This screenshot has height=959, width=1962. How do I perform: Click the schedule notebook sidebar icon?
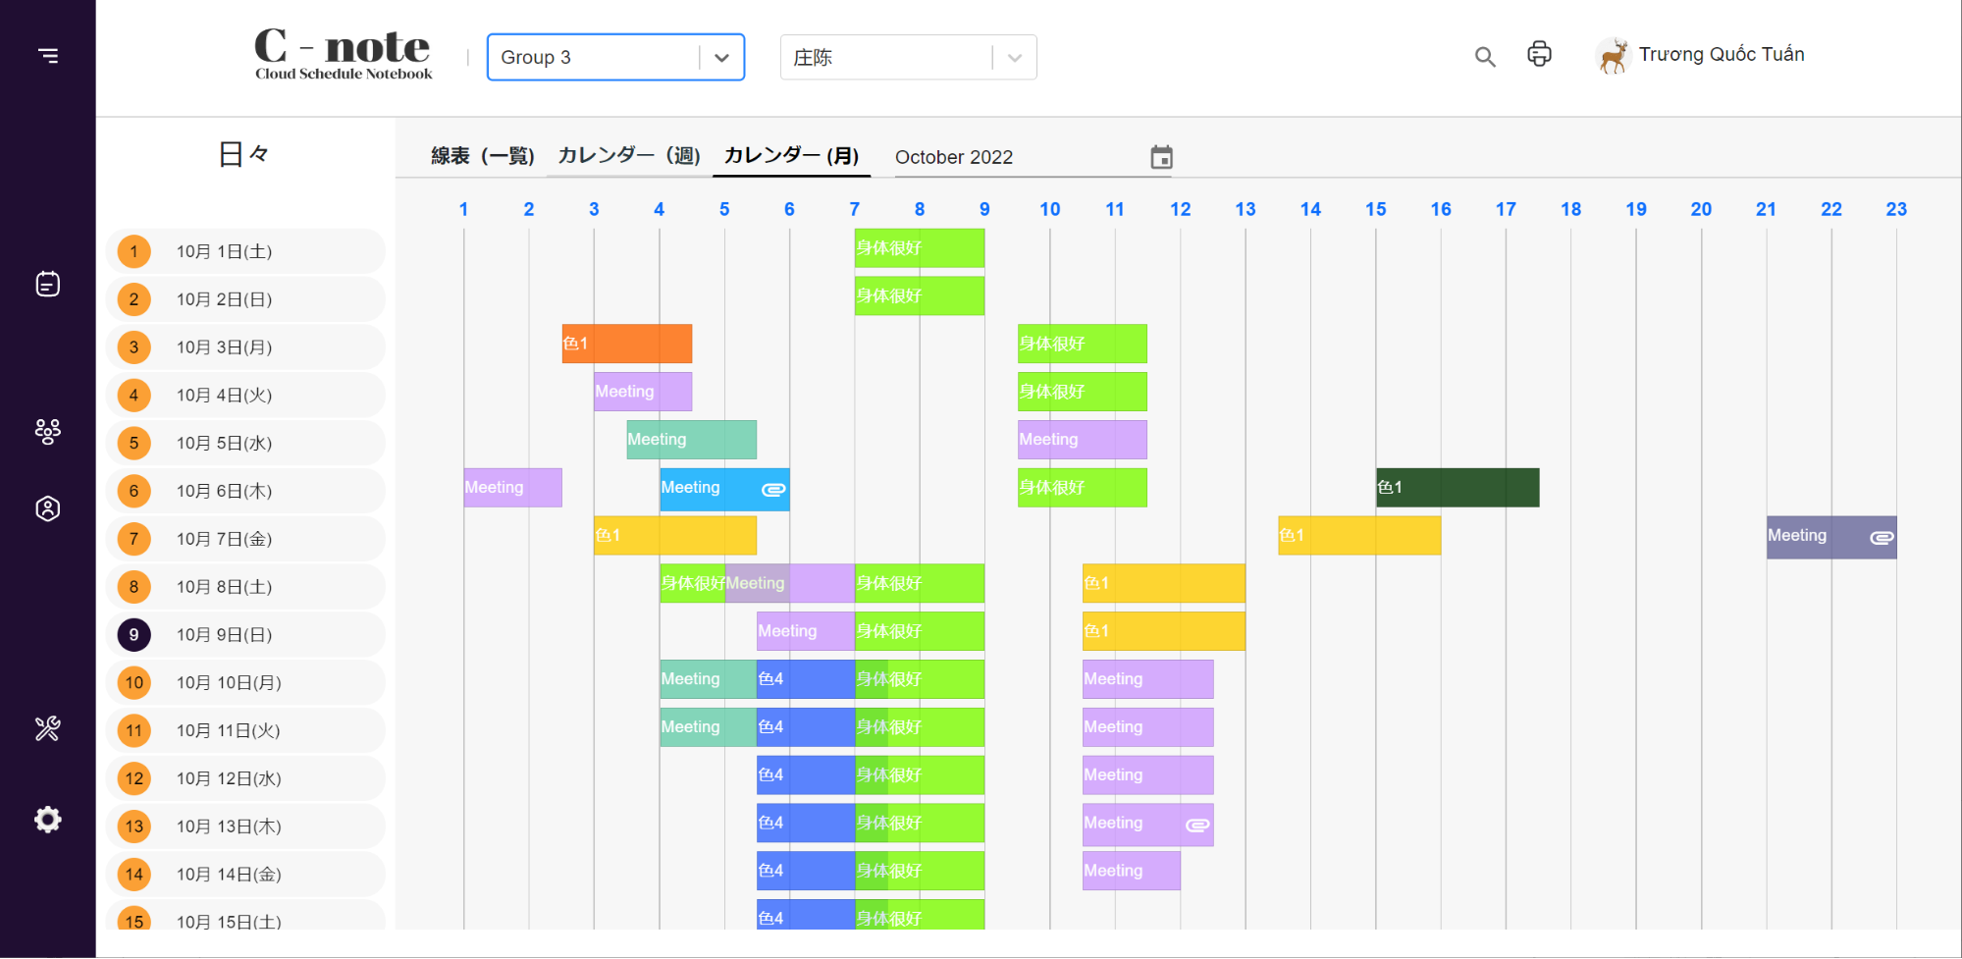(48, 284)
